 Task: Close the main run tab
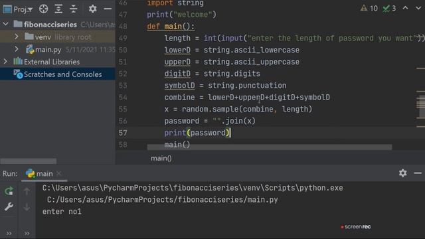point(59,173)
